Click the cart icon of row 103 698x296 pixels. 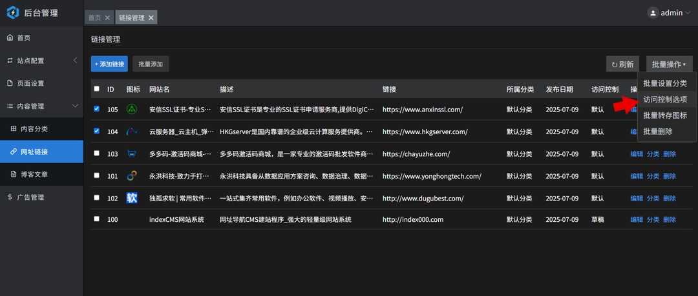(x=132, y=153)
